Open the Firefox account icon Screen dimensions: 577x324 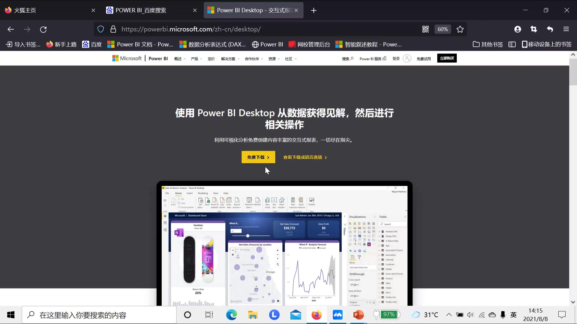(x=518, y=29)
